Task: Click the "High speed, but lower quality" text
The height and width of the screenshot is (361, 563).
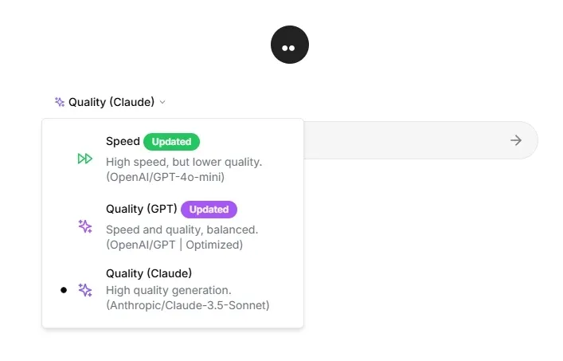Action: [x=184, y=162]
